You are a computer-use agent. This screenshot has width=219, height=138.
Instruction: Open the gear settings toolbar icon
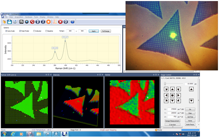66,22
